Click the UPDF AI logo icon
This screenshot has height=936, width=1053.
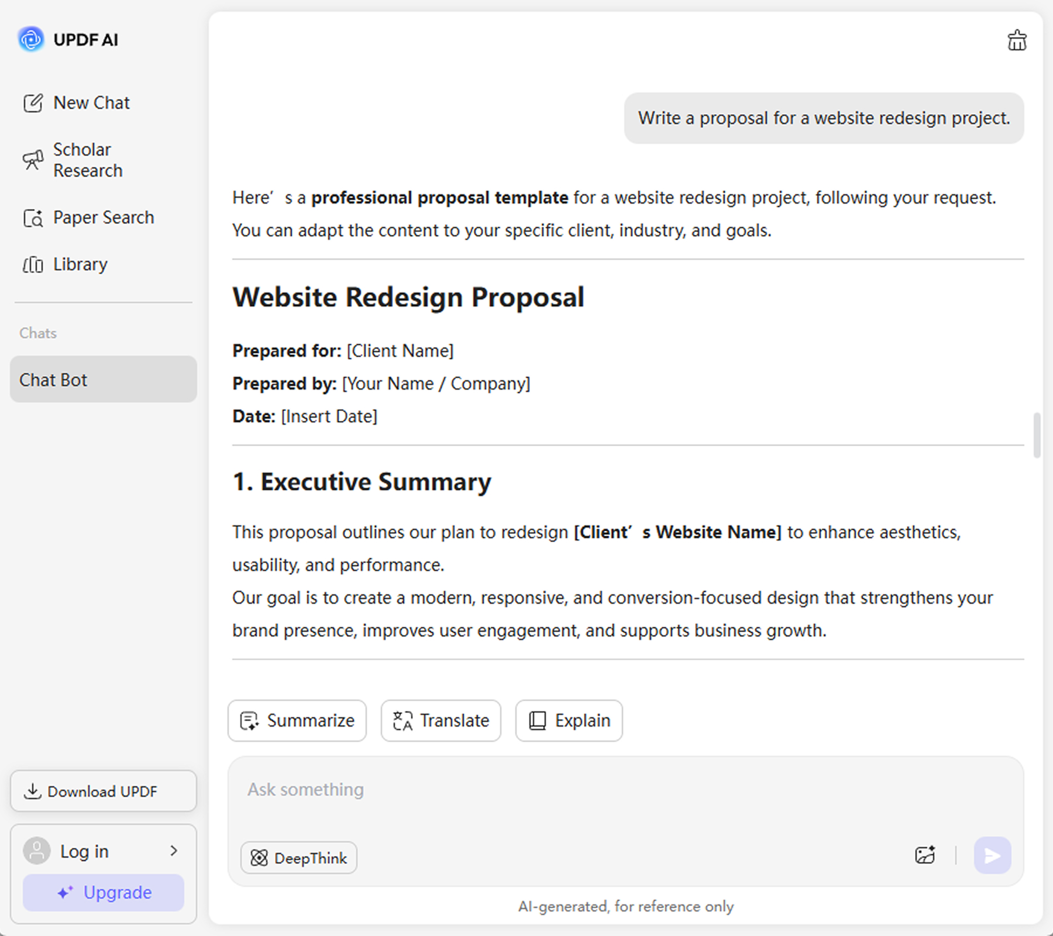tap(31, 39)
